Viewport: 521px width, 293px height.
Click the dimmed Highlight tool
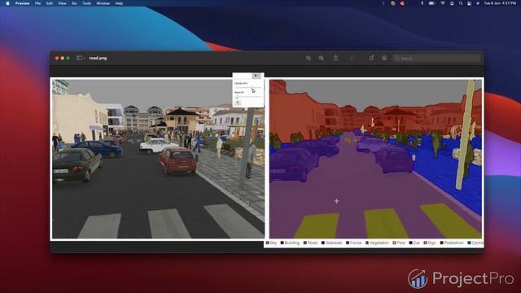point(352,58)
